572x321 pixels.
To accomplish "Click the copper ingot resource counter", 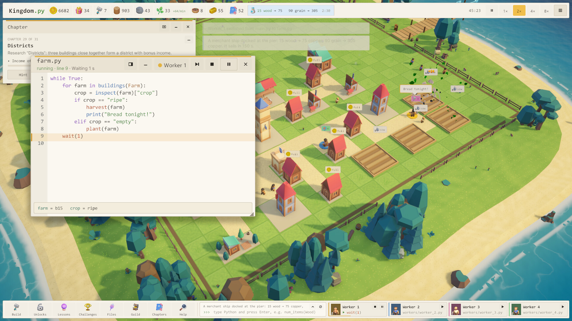I will click(x=216, y=11).
